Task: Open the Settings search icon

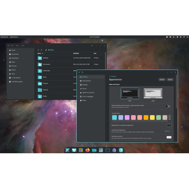Action: point(82,72)
